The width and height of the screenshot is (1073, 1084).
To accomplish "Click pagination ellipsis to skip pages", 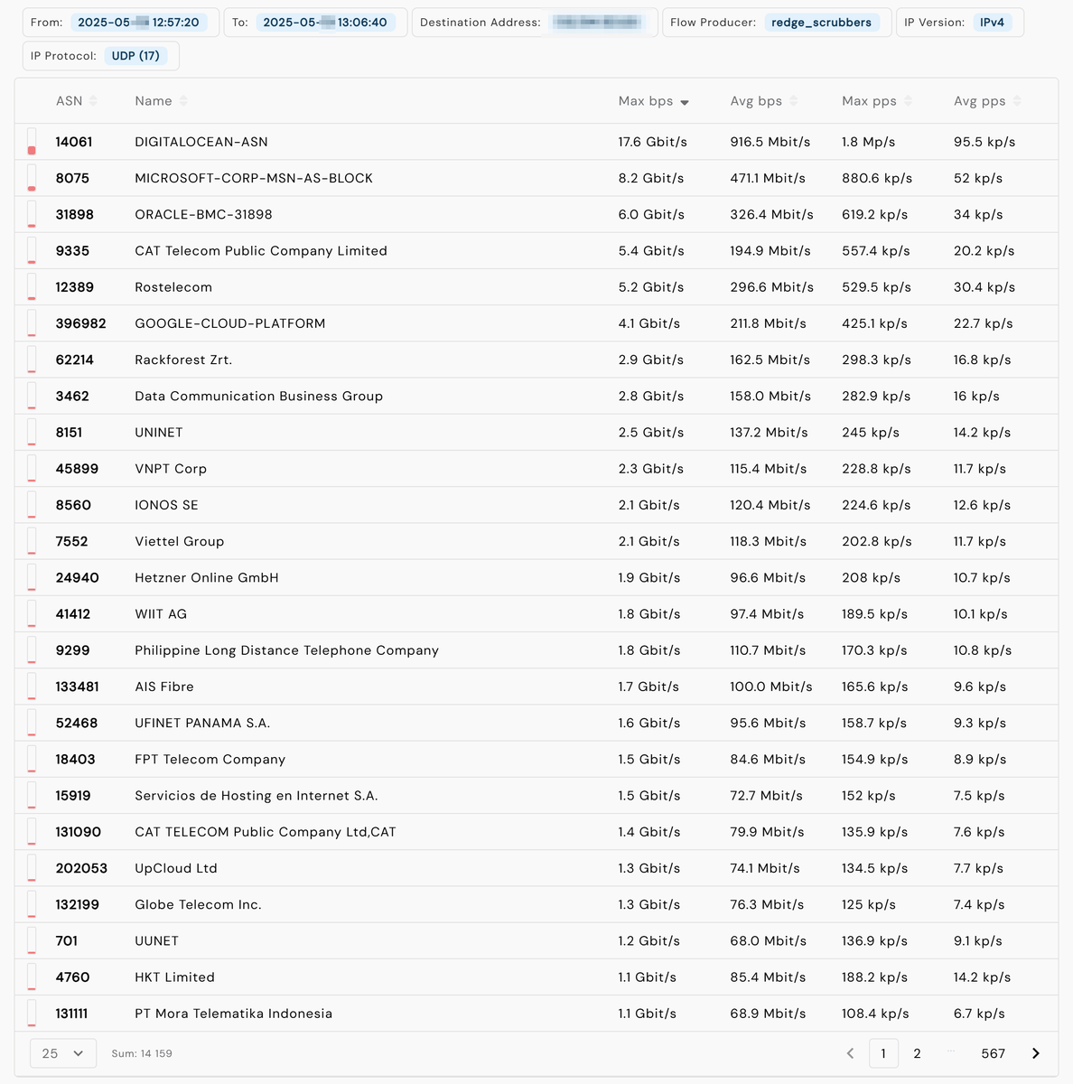I will click(x=950, y=1051).
